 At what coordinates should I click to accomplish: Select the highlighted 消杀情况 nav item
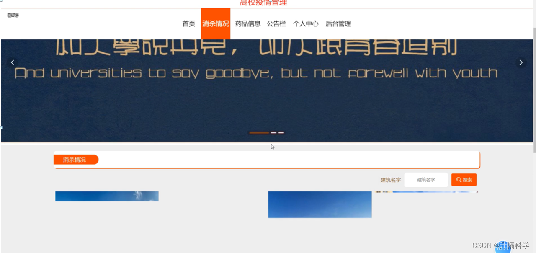click(x=216, y=24)
